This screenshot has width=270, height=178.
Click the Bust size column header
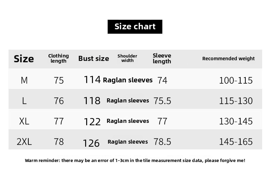click(x=94, y=59)
